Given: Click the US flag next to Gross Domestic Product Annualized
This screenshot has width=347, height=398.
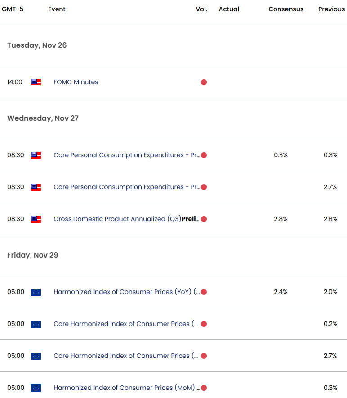Looking at the screenshot, I should tap(36, 219).
